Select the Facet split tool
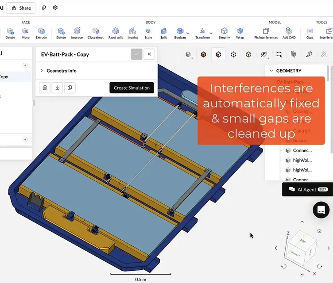333x283 pixels. click(116, 33)
